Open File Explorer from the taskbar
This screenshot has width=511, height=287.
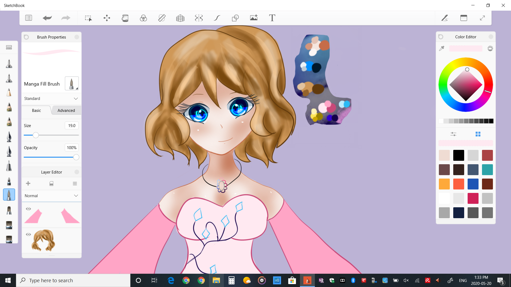pyautogui.click(x=216, y=280)
